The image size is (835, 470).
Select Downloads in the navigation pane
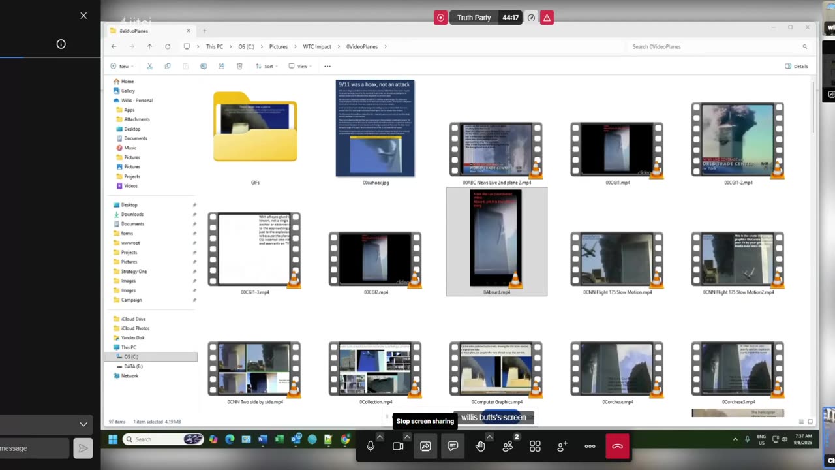pyautogui.click(x=132, y=214)
